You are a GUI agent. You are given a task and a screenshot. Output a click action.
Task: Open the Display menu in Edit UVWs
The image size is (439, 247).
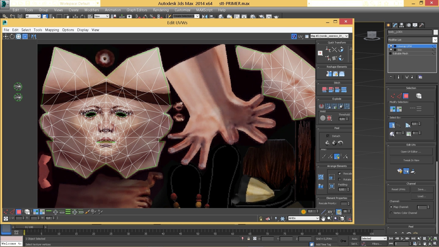(83, 30)
